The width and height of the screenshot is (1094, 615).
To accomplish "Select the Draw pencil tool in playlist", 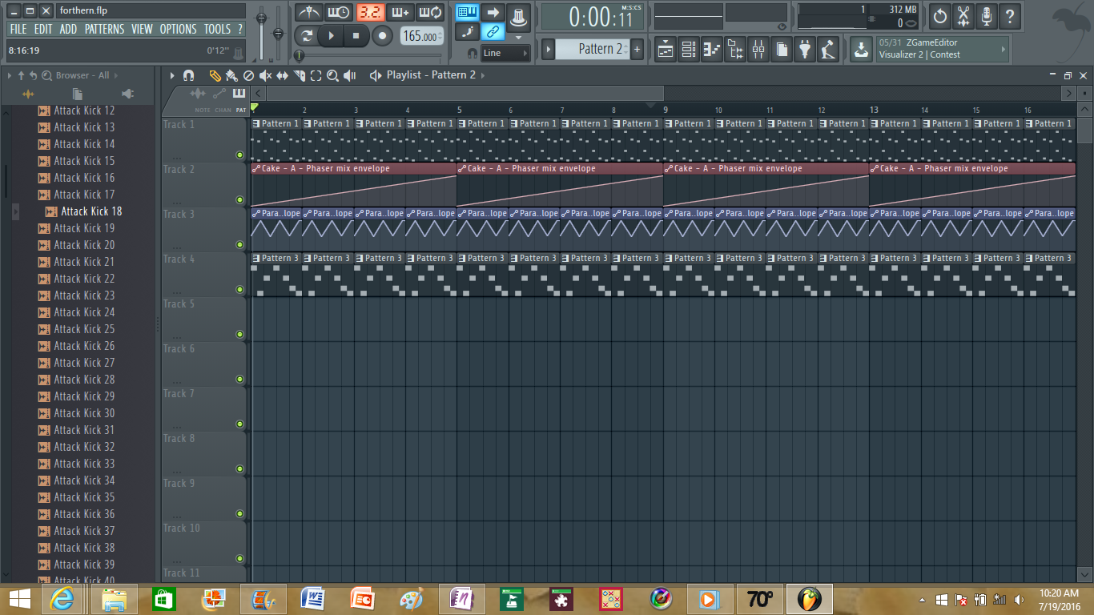I will coord(215,75).
